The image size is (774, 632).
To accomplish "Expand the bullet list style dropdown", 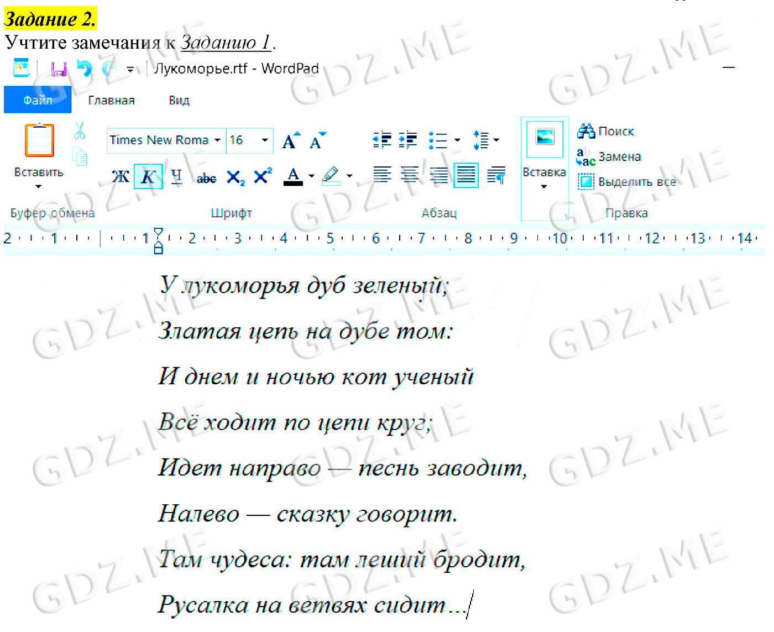I will [x=457, y=140].
